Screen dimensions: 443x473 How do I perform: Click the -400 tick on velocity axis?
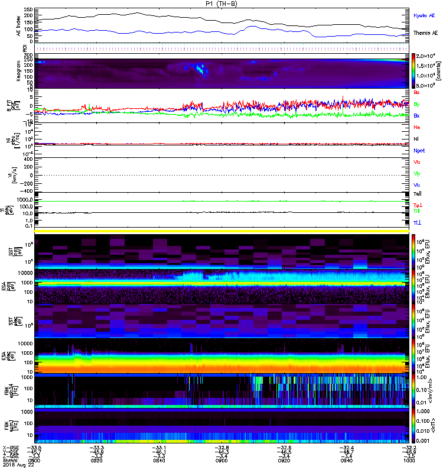point(27,191)
